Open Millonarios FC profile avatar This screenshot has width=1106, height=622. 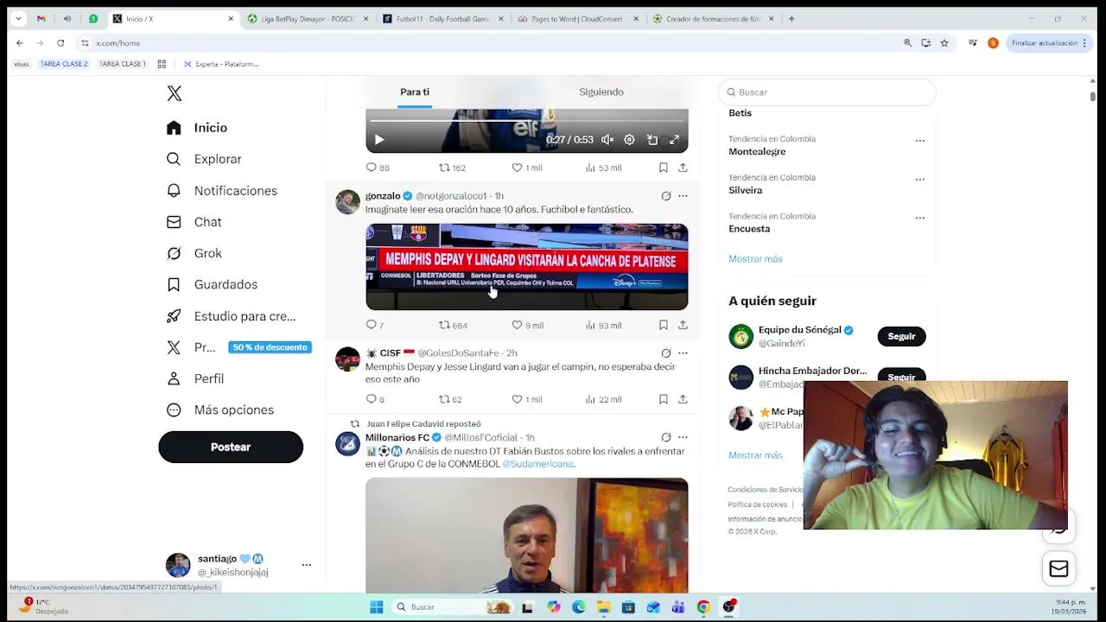pyautogui.click(x=347, y=443)
